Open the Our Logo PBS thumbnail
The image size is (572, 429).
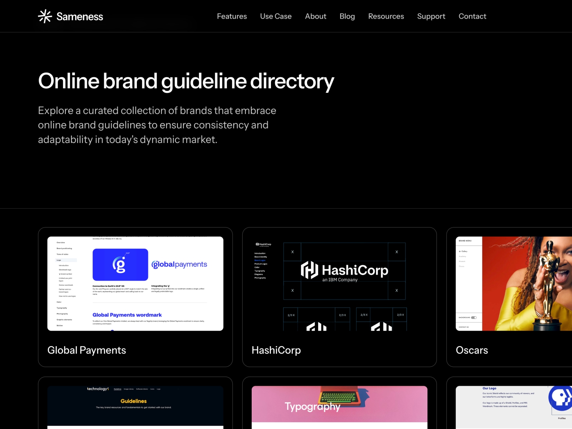point(514,408)
